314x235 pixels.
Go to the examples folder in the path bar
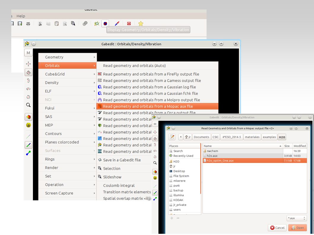pyautogui.click(x=269, y=137)
